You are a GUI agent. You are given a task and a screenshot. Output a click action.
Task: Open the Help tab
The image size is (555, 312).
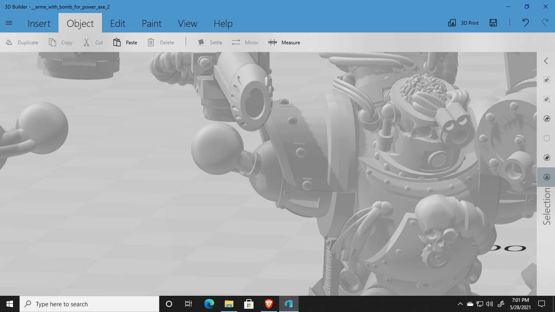pyautogui.click(x=223, y=24)
